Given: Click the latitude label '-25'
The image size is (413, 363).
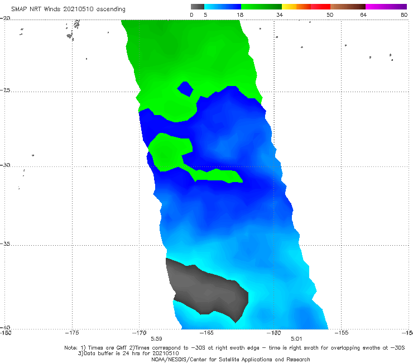Looking at the screenshot, I should pos(5,90).
